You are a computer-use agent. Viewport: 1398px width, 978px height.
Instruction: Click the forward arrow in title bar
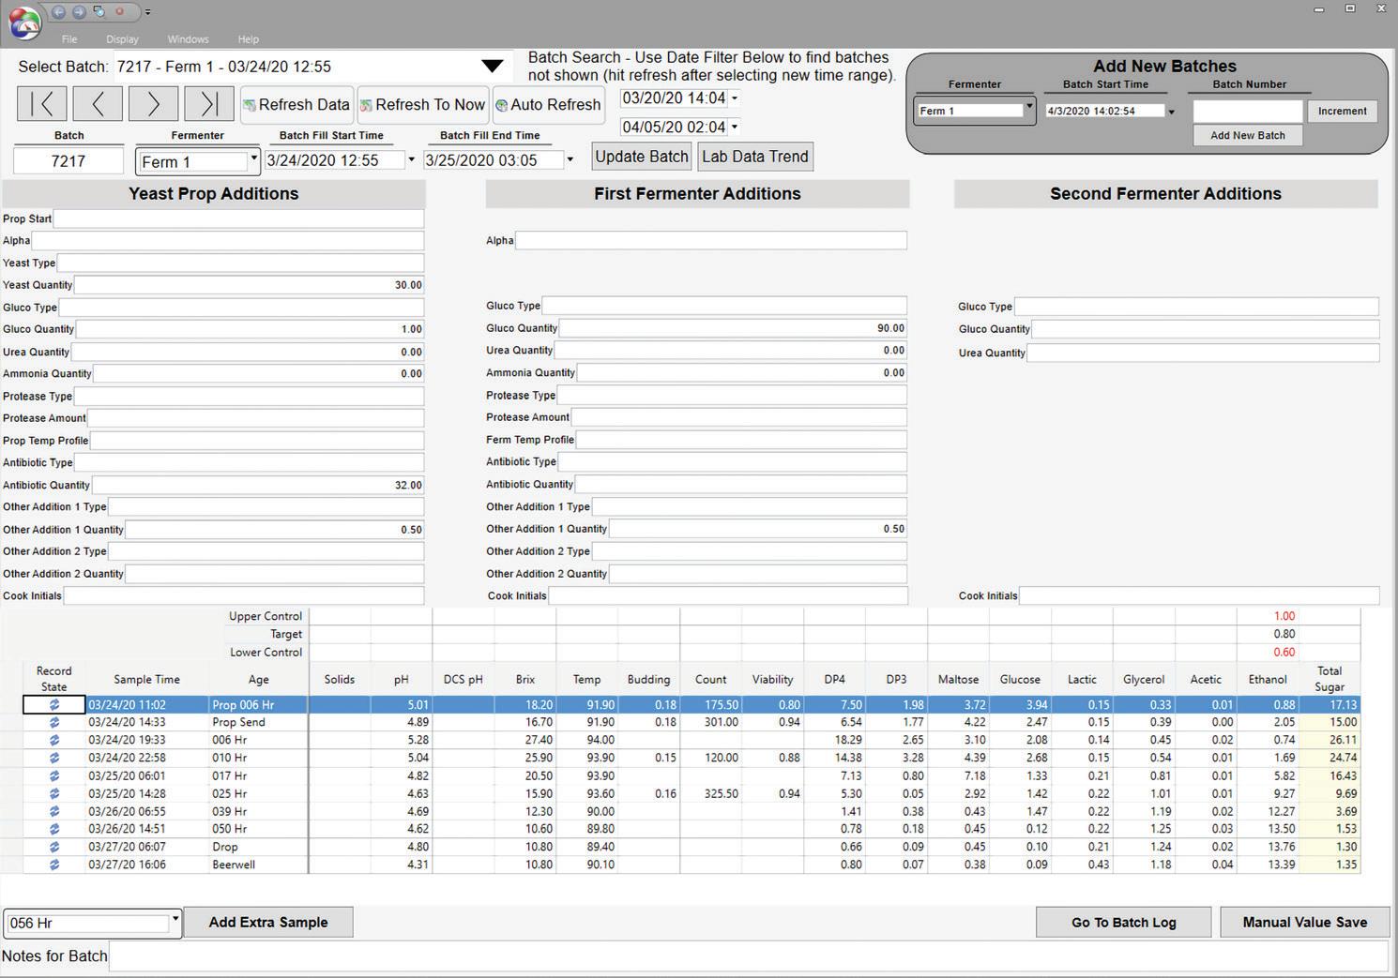click(79, 12)
